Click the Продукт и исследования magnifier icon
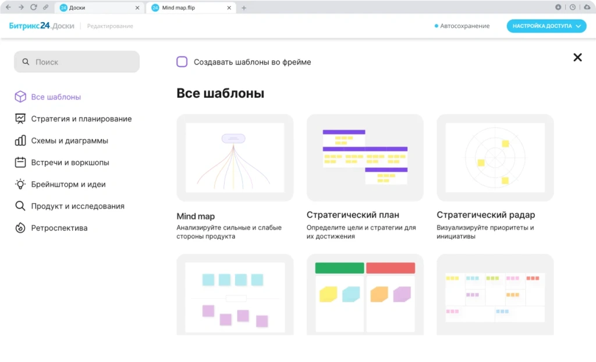596x362 pixels. point(20,206)
